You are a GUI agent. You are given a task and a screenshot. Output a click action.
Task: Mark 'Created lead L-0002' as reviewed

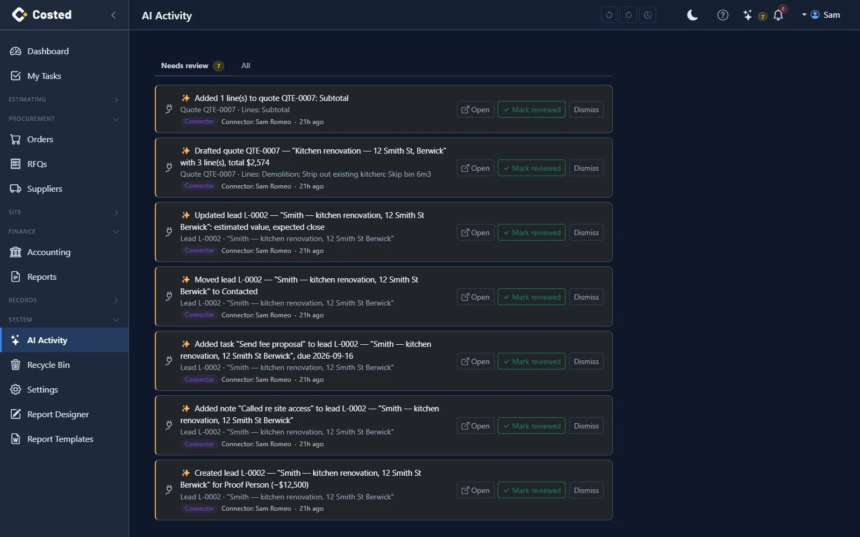tap(532, 490)
